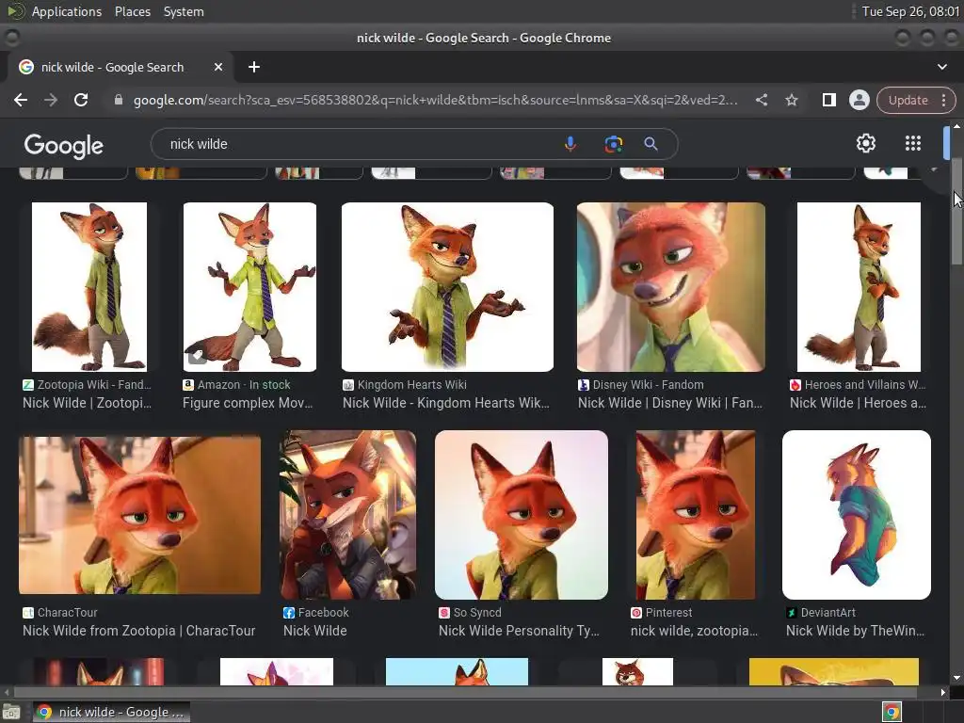Viewport: 964px width, 723px height.
Task: Open the Places menu
Action: pyautogui.click(x=132, y=11)
